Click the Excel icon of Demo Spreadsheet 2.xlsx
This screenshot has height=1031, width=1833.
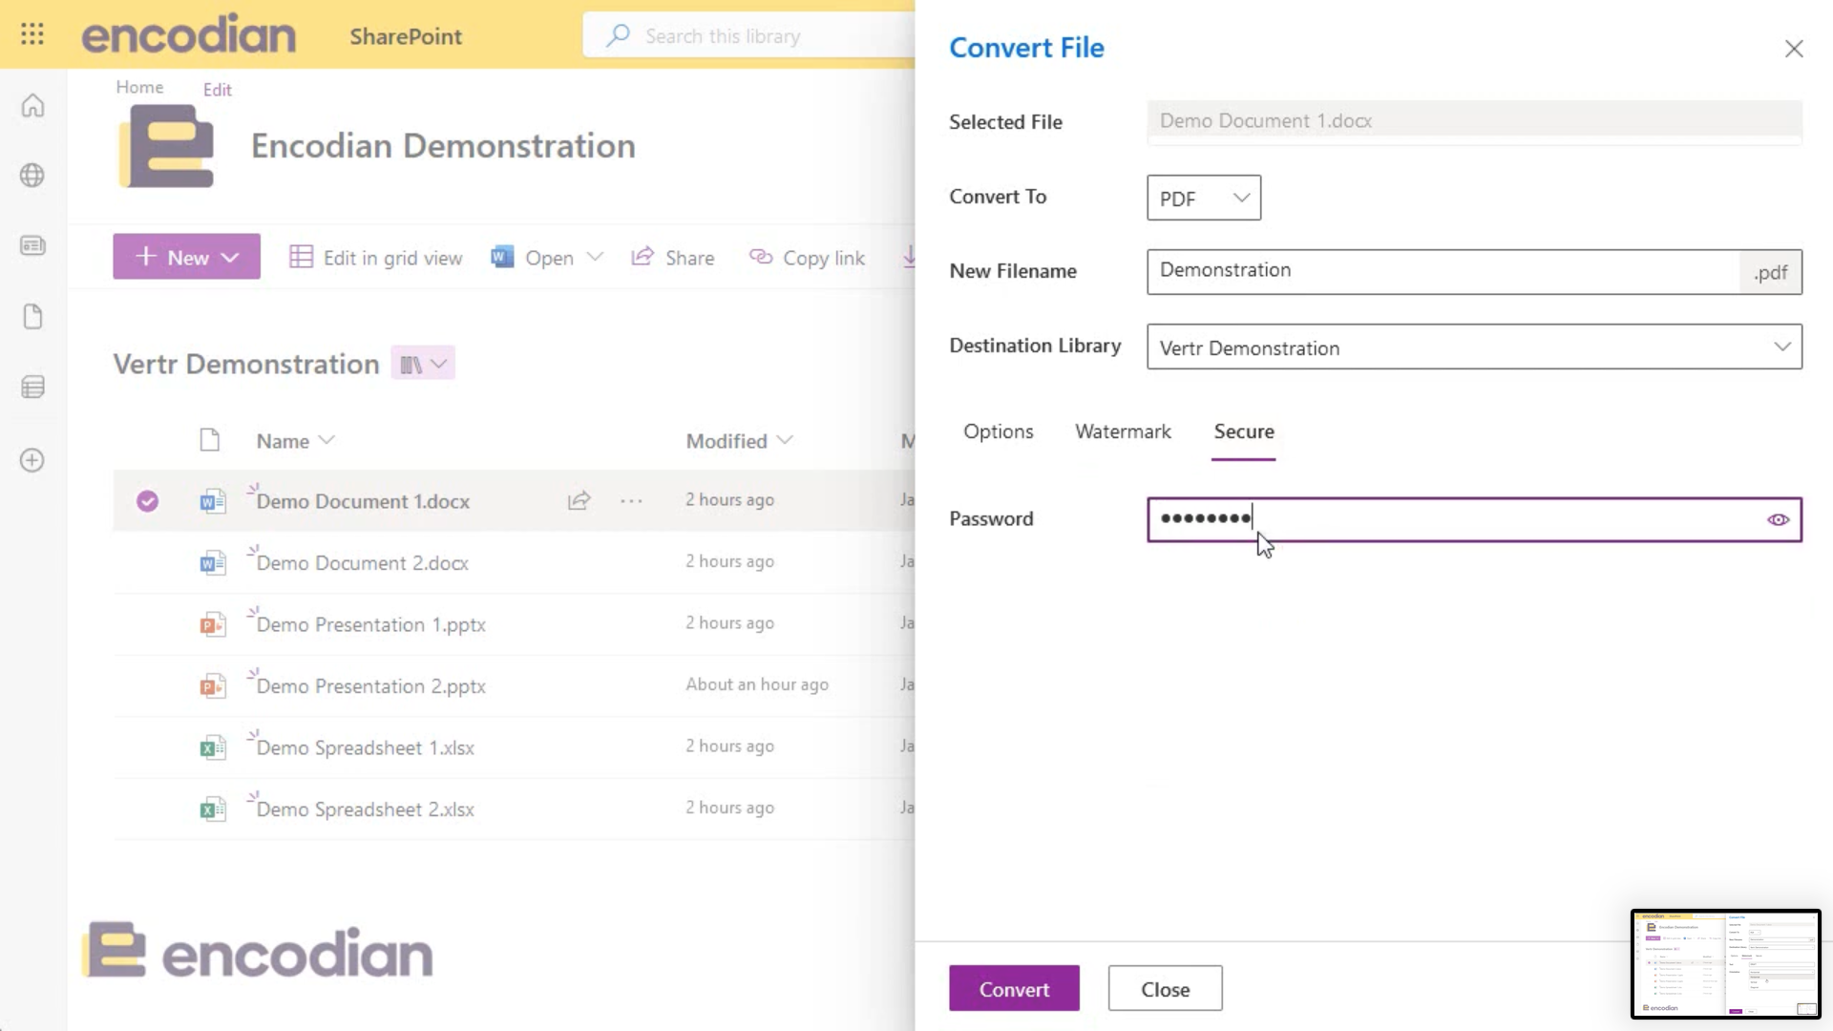[212, 810]
